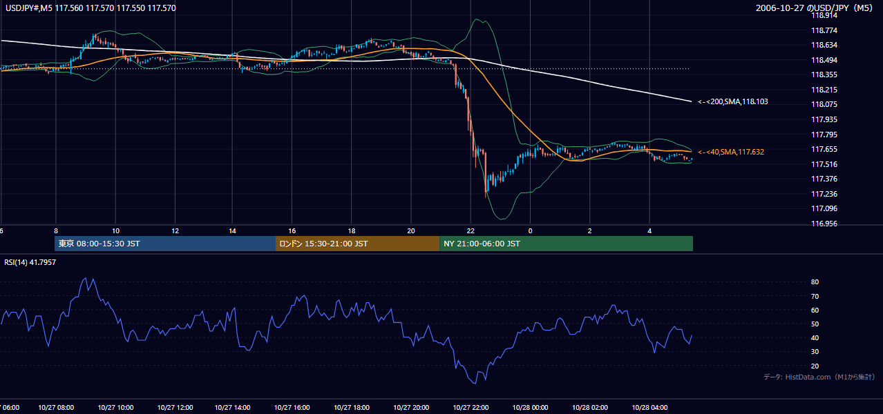Click price axis value 118.494
The width and height of the screenshot is (883, 414).
click(x=823, y=60)
